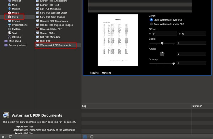Click the Scale slider handle
The image size is (213, 139).
click(162, 43)
